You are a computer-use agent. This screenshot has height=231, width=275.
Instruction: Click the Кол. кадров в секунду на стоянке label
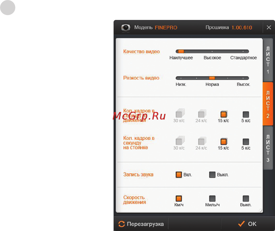139,143
